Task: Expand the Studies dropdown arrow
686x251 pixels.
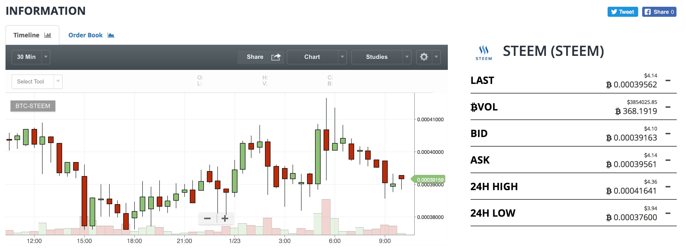Action: tap(407, 57)
